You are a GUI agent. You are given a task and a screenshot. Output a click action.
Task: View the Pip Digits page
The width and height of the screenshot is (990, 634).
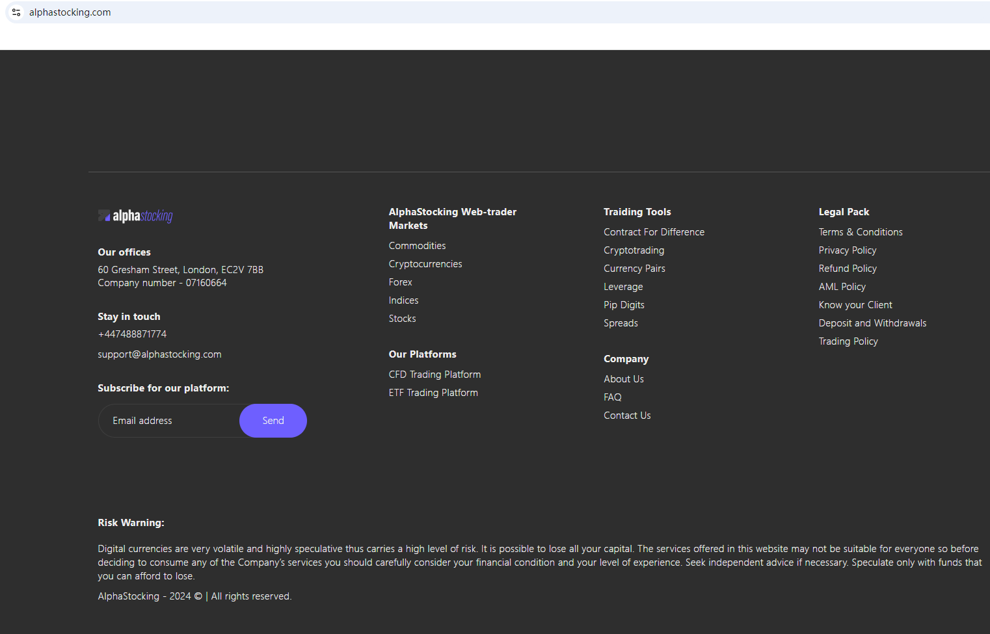coord(624,305)
